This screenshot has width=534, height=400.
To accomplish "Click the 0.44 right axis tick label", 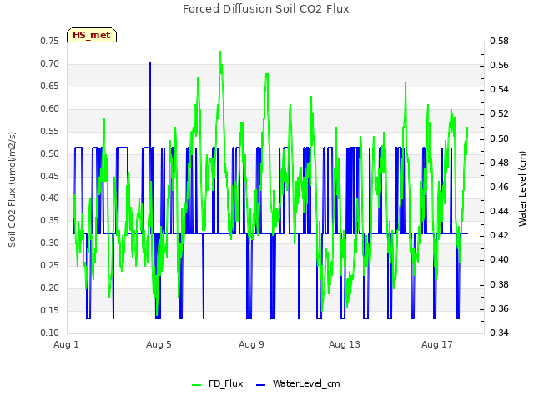I will tap(499, 211).
